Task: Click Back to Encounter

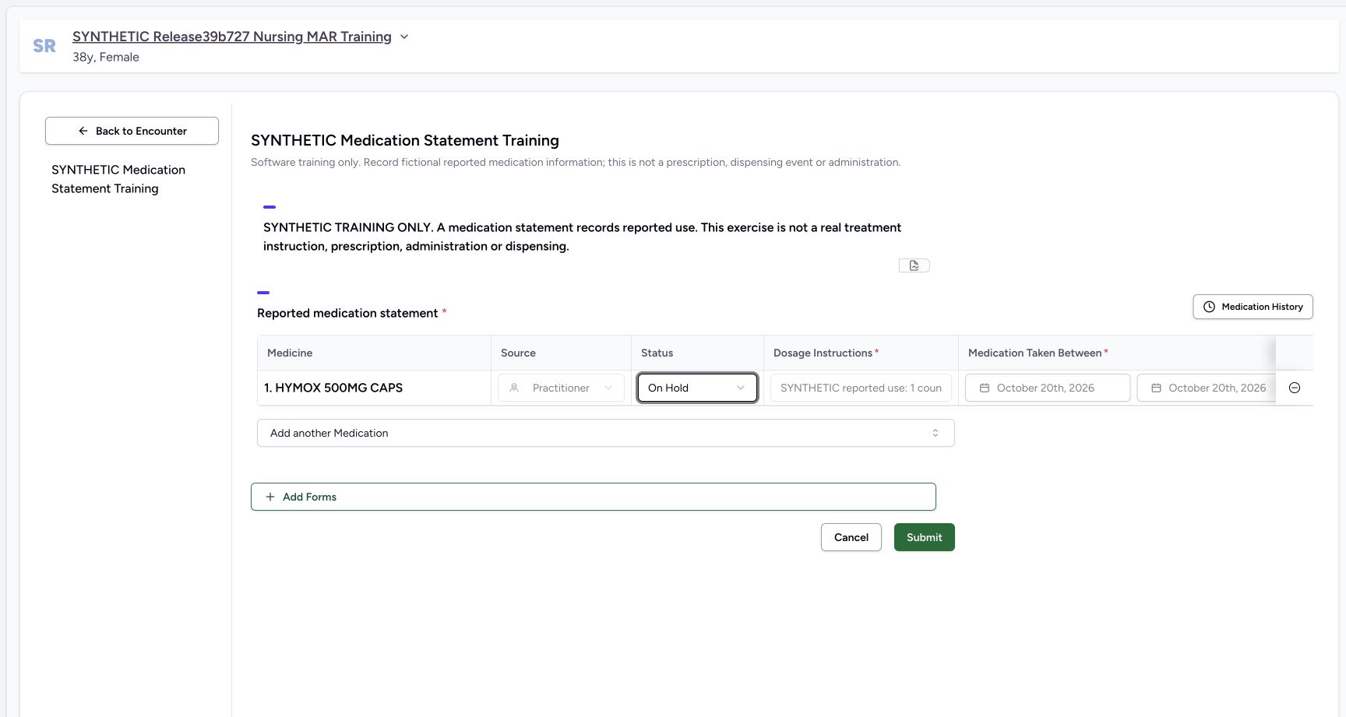Action: tap(132, 131)
